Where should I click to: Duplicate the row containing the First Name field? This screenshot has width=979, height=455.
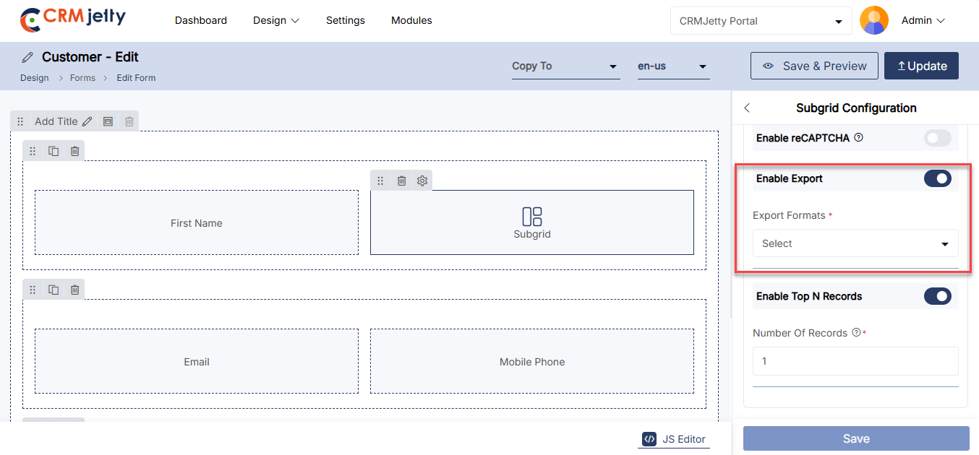coord(54,151)
